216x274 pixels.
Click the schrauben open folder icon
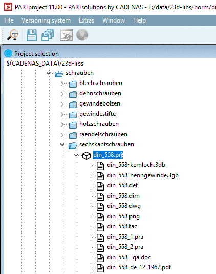click(x=59, y=74)
